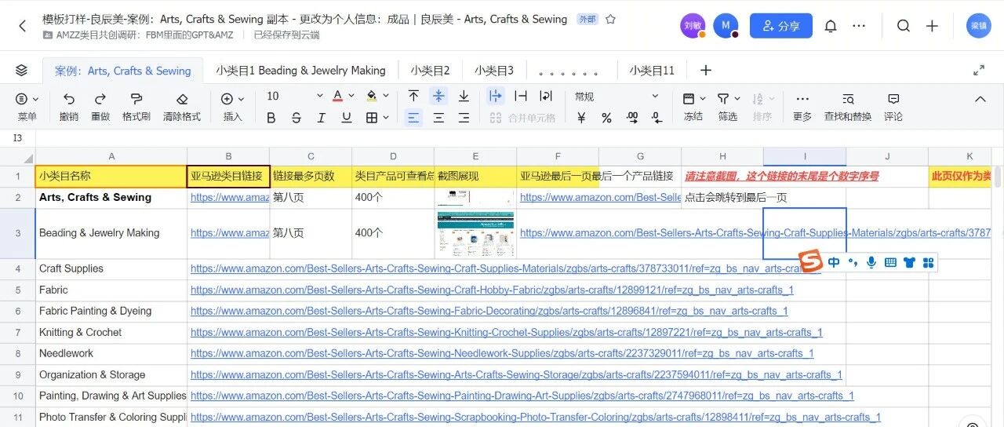Screen dimensions: 1004x427
Task: Open search with magnifier icon
Action: (904, 26)
